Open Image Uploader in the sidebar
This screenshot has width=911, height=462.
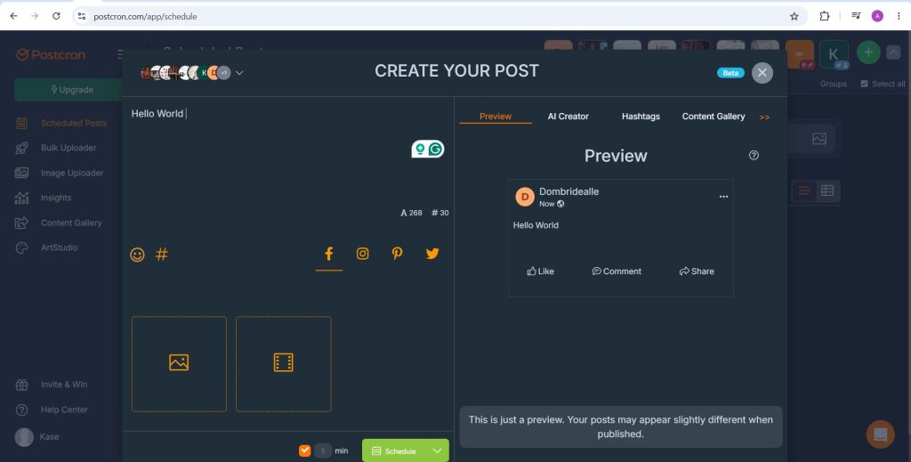[x=60, y=174]
